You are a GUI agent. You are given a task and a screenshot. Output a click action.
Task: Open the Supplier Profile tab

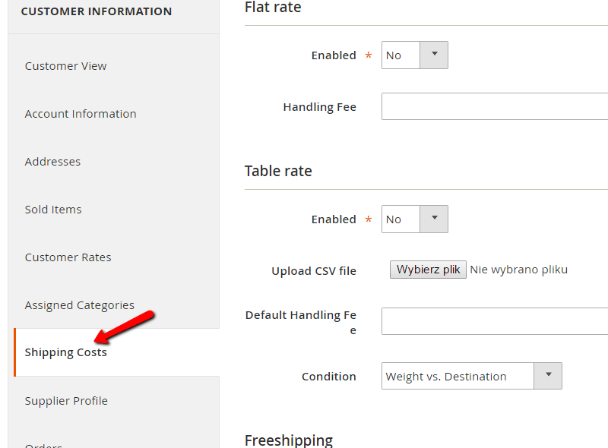pos(66,401)
